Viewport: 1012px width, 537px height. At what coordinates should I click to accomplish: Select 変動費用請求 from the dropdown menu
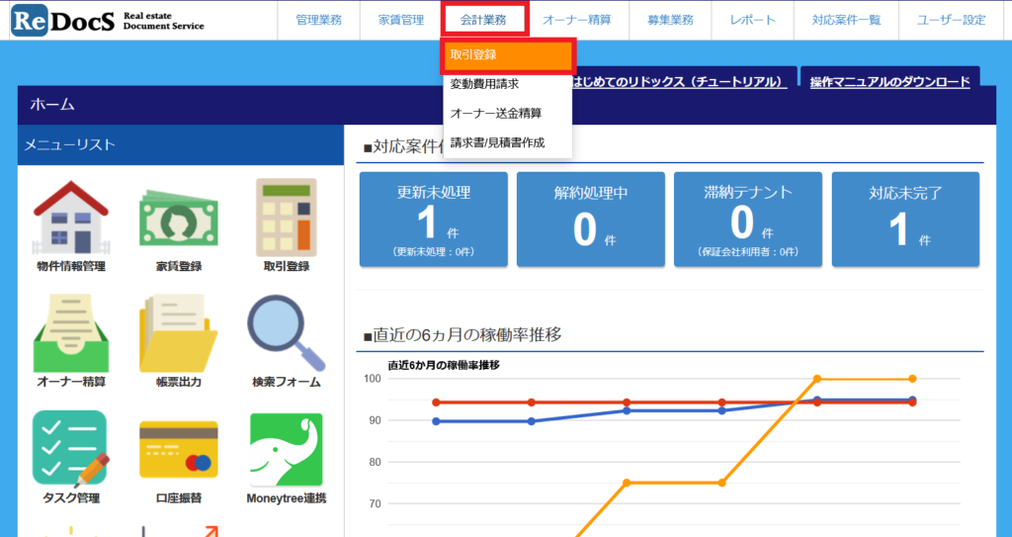pyautogui.click(x=508, y=84)
